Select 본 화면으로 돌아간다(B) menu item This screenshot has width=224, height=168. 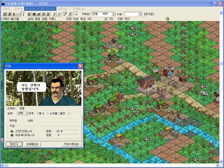[x=40, y=9]
